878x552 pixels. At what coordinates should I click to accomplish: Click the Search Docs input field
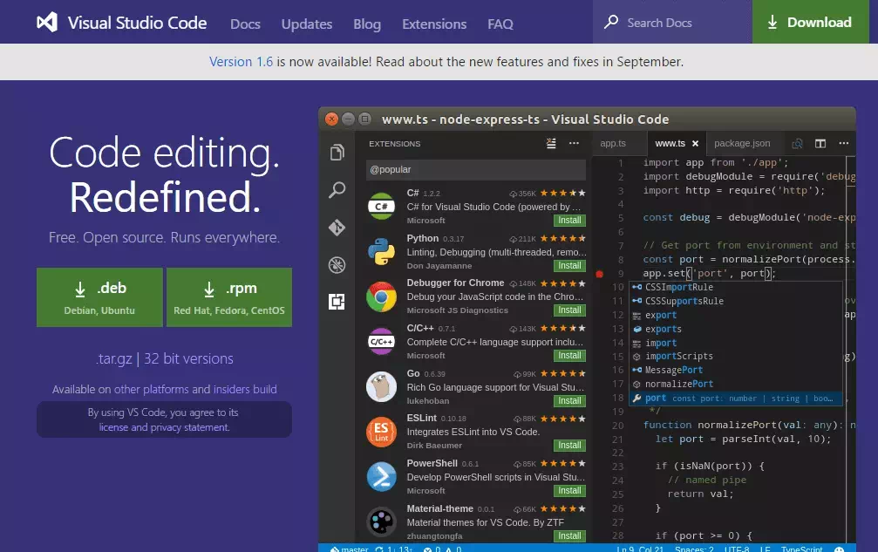pos(672,22)
